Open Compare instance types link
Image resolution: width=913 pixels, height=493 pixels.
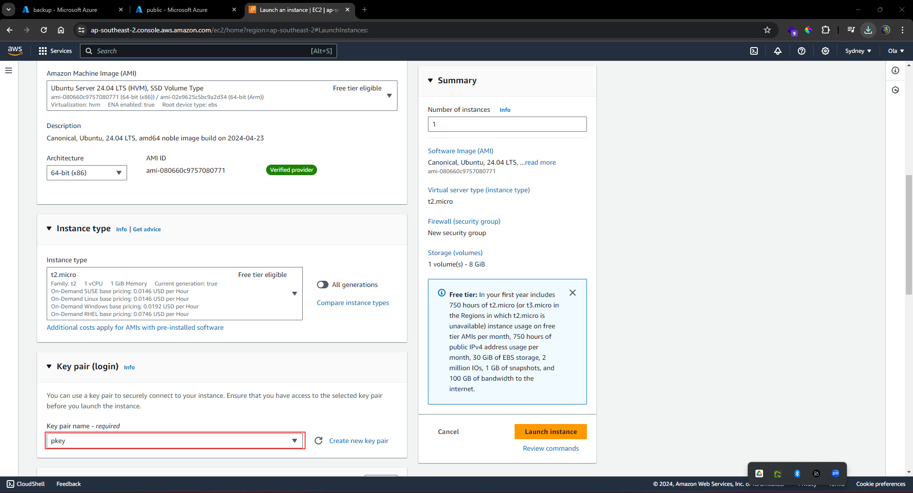353,303
